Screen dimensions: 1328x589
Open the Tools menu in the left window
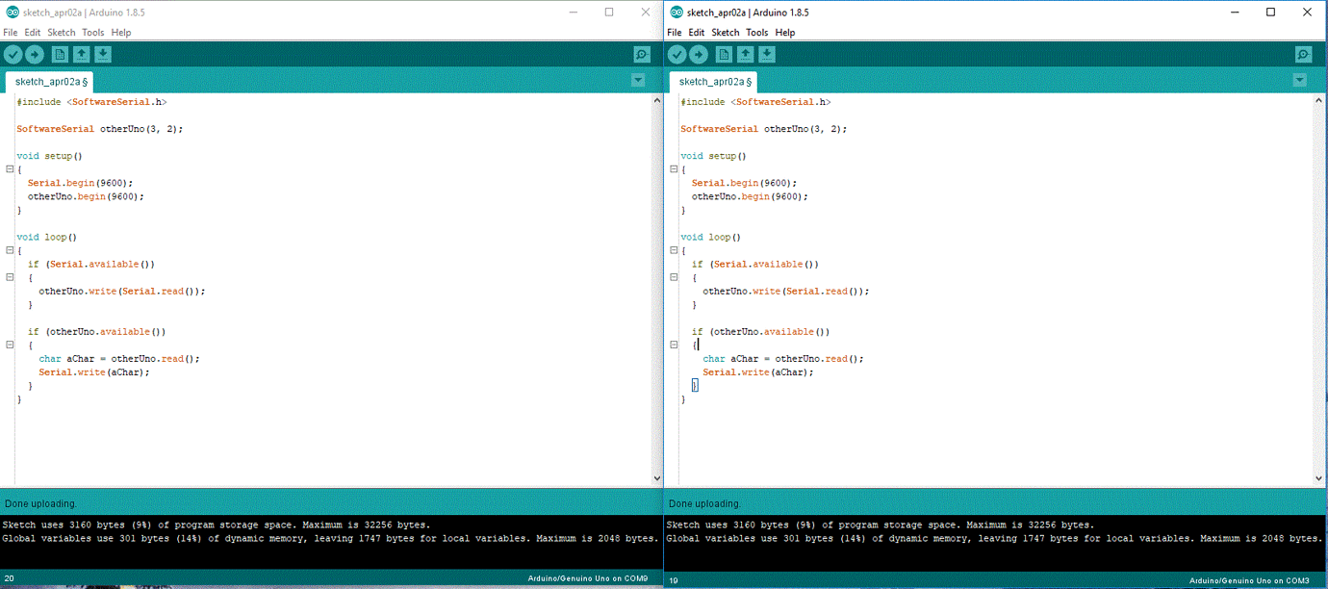pos(92,32)
